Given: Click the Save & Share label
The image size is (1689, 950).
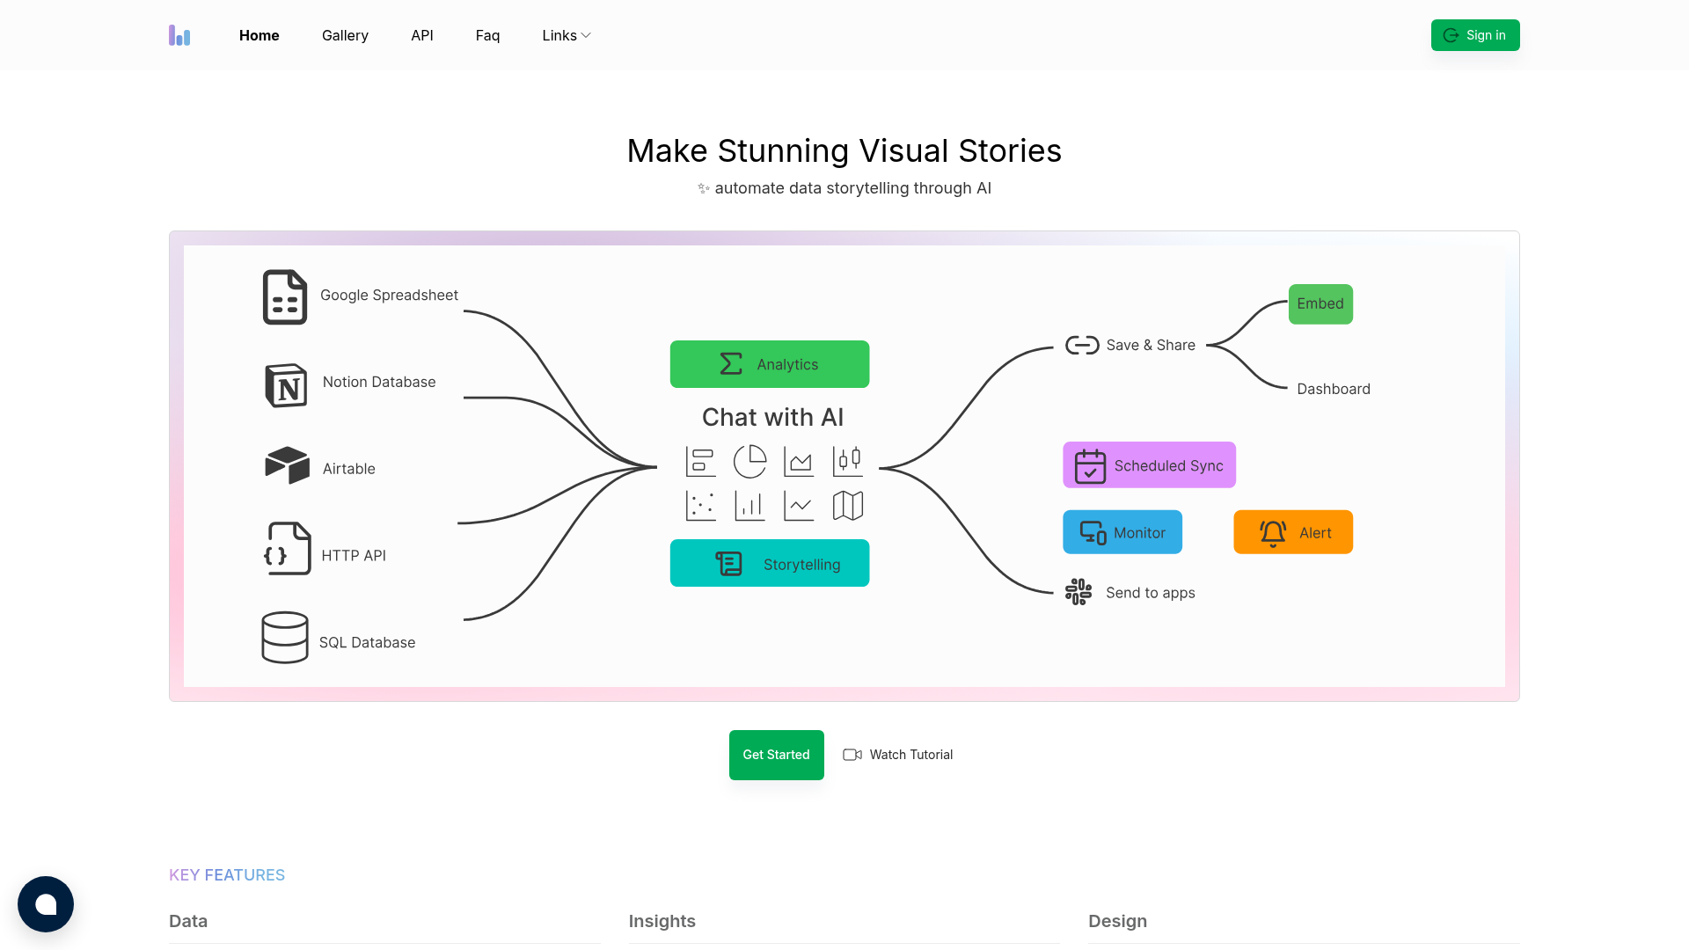Looking at the screenshot, I should 1151,345.
